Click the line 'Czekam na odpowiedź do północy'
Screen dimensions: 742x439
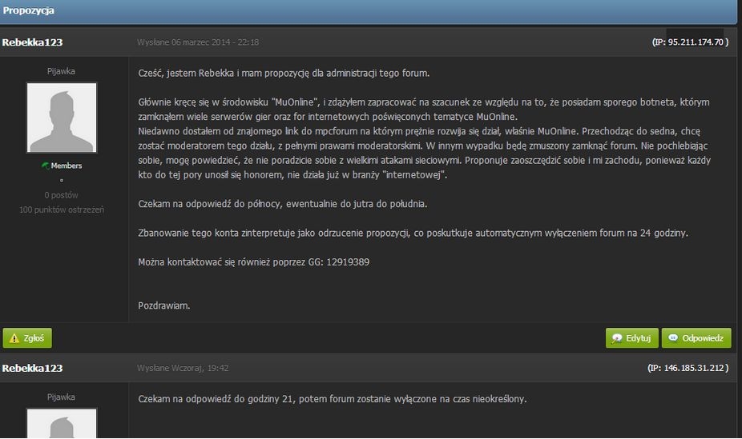(283, 204)
